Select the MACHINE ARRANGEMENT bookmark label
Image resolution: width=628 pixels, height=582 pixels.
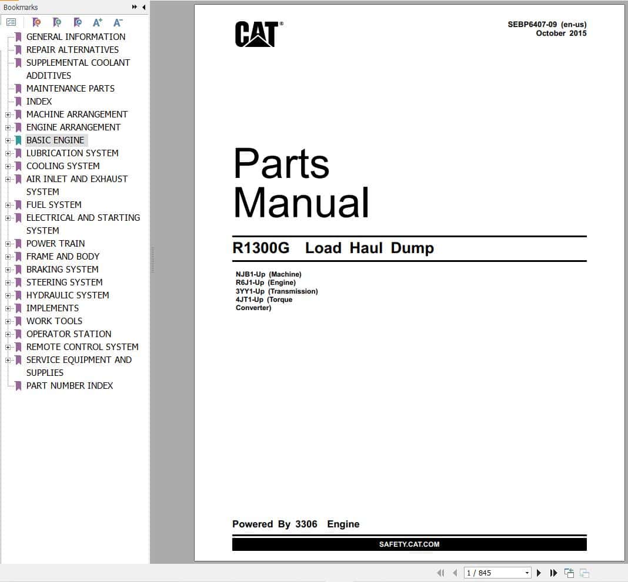[x=77, y=115]
